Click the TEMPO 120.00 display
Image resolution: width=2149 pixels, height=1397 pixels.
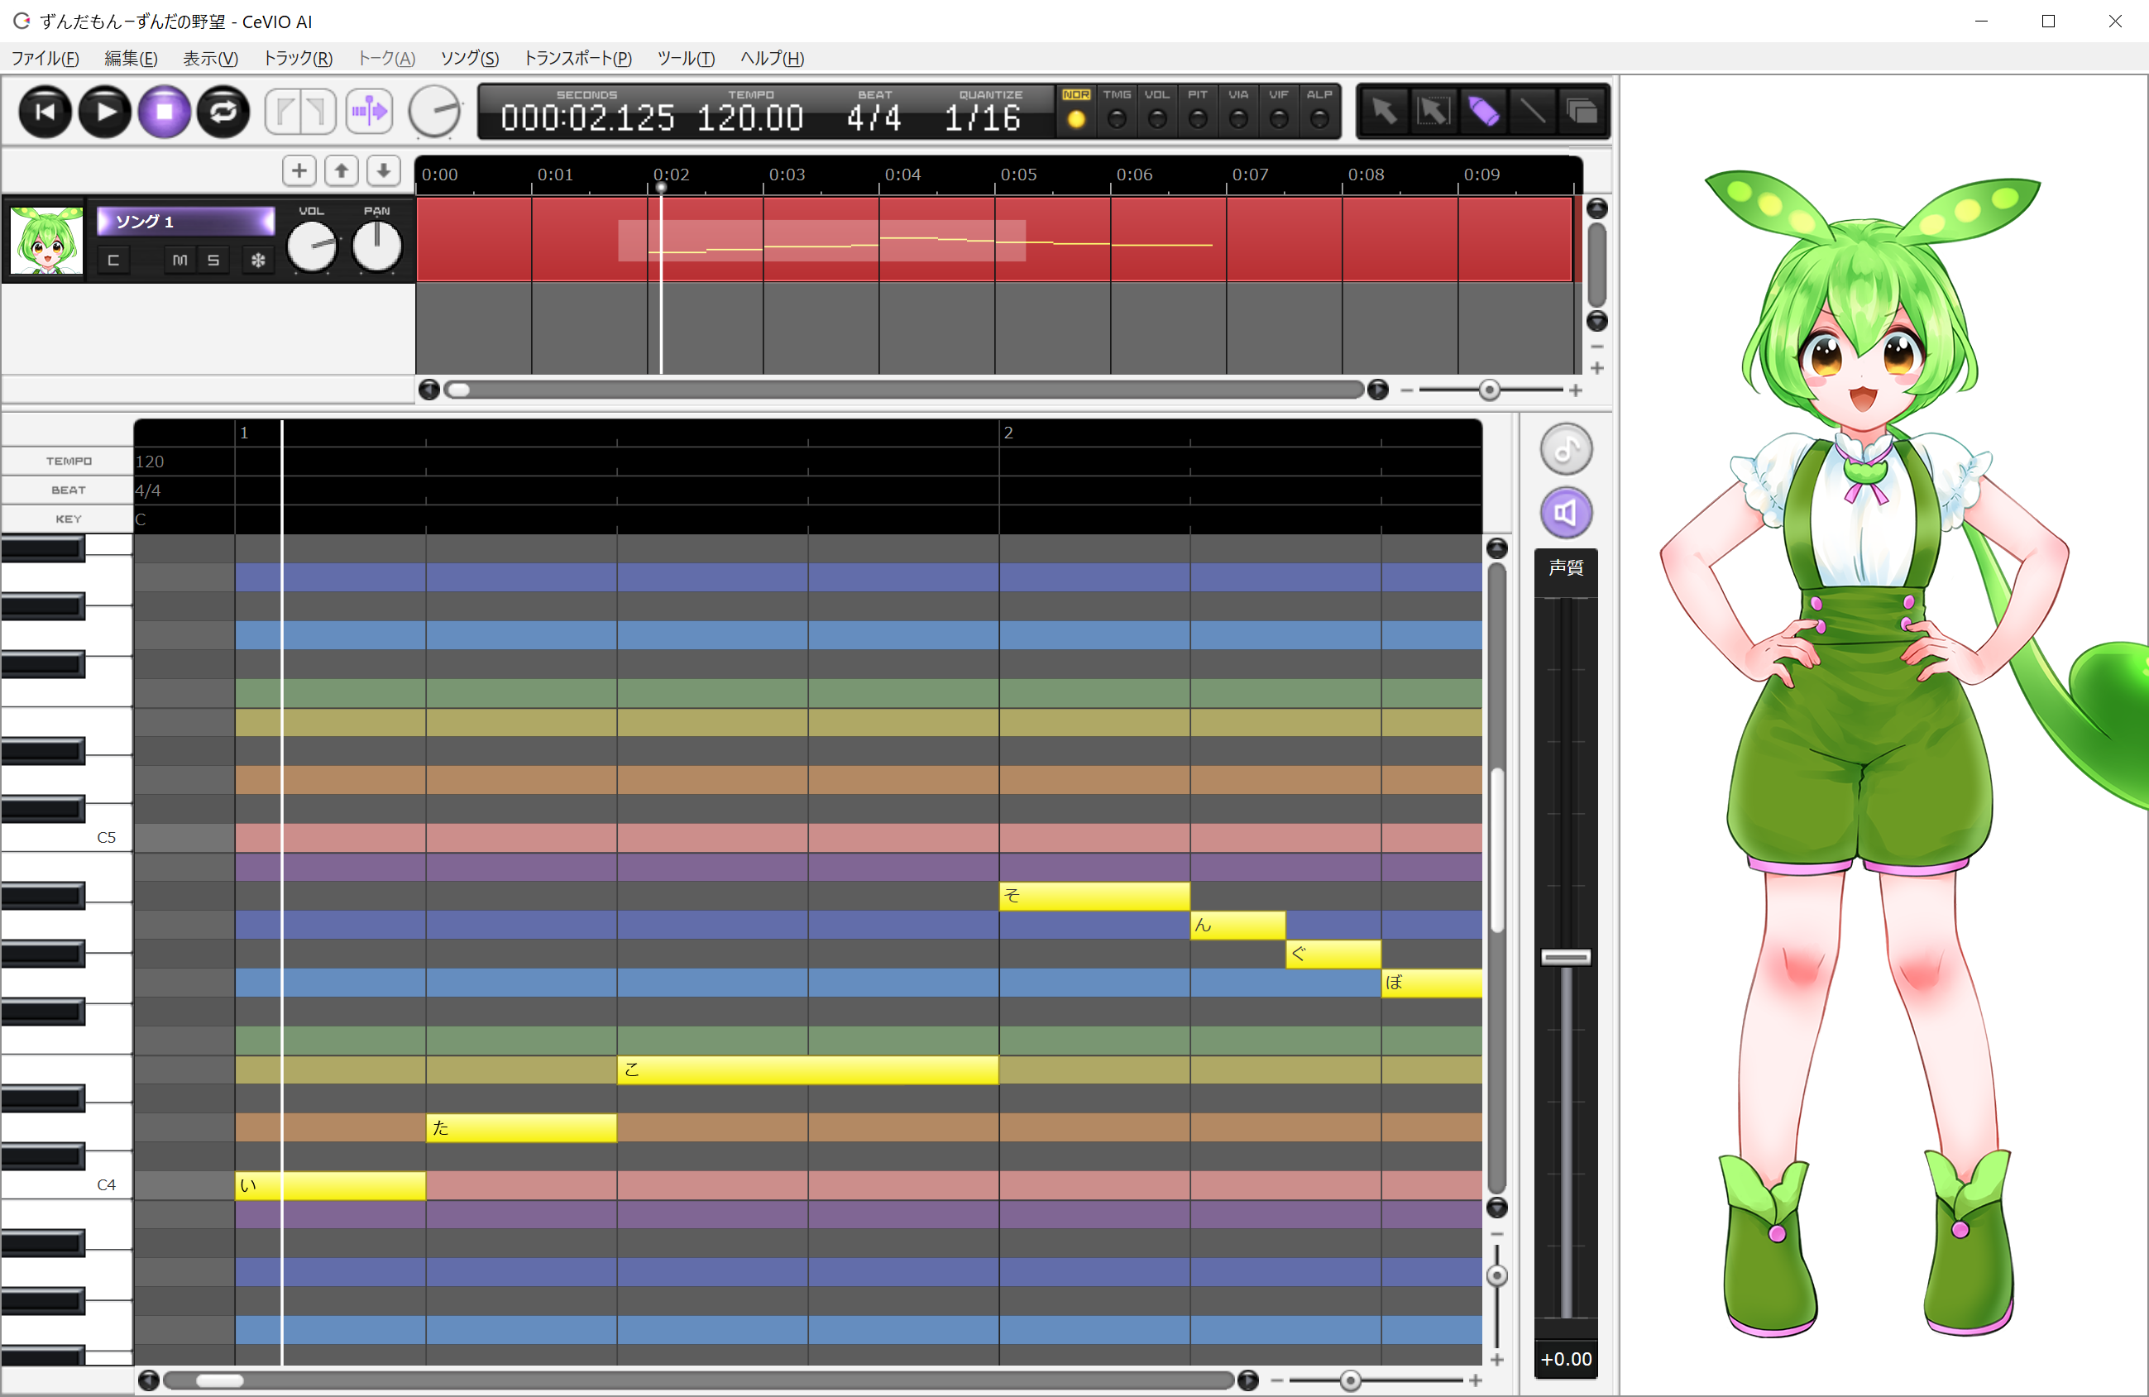coord(749,118)
